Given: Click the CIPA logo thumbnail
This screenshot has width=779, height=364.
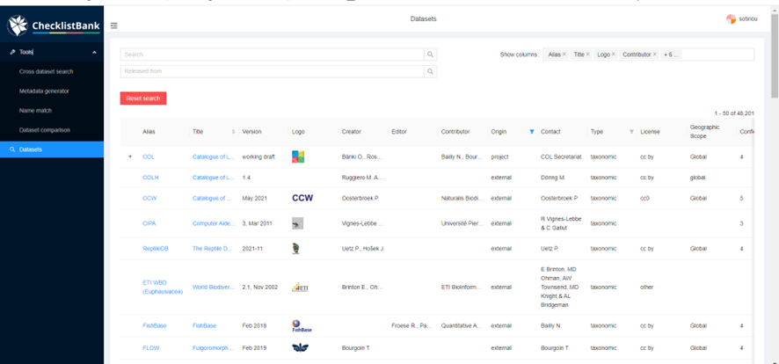Looking at the screenshot, I should click(x=297, y=223).
